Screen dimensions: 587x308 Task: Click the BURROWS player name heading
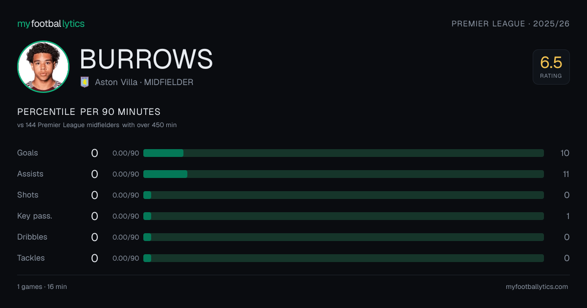pyautogui.click(x=146, y=59)
